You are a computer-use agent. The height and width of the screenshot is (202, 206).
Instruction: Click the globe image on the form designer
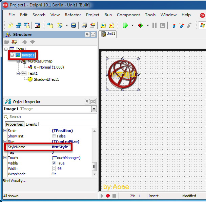(123, 74)
